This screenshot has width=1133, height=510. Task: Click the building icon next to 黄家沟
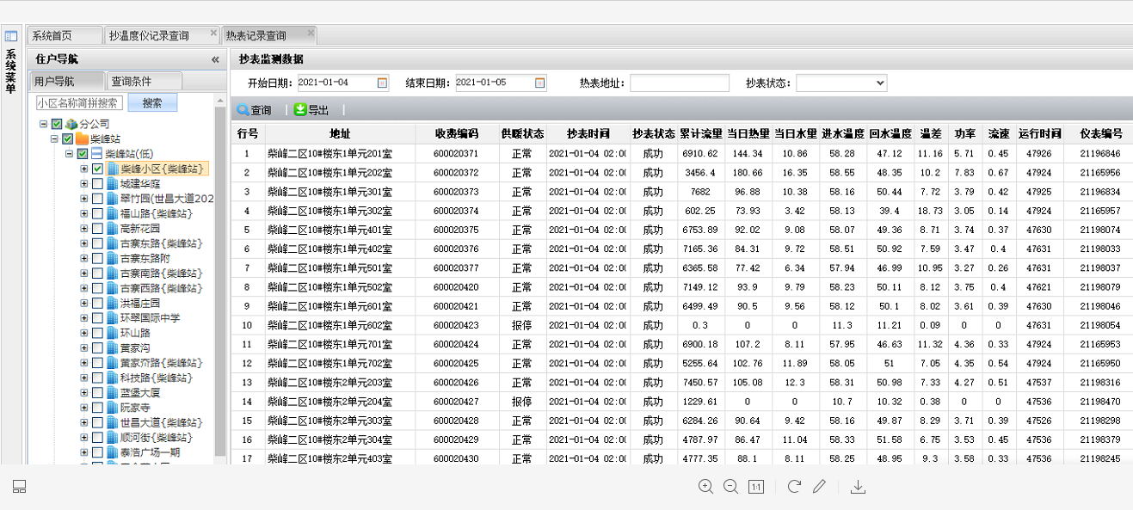(x=113, y=347)
